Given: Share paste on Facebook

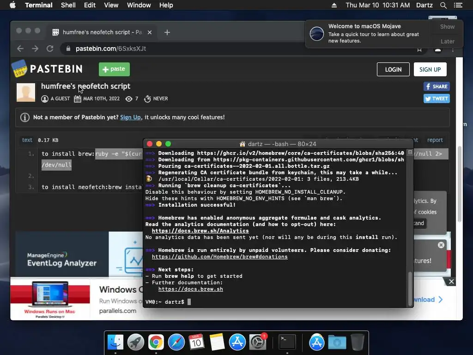Looking at the screenshot, I should [437, 86].
